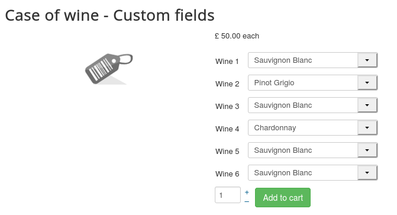Decrease quantity with the minus icon
397x215 pixels.
[x=247, y=201]
